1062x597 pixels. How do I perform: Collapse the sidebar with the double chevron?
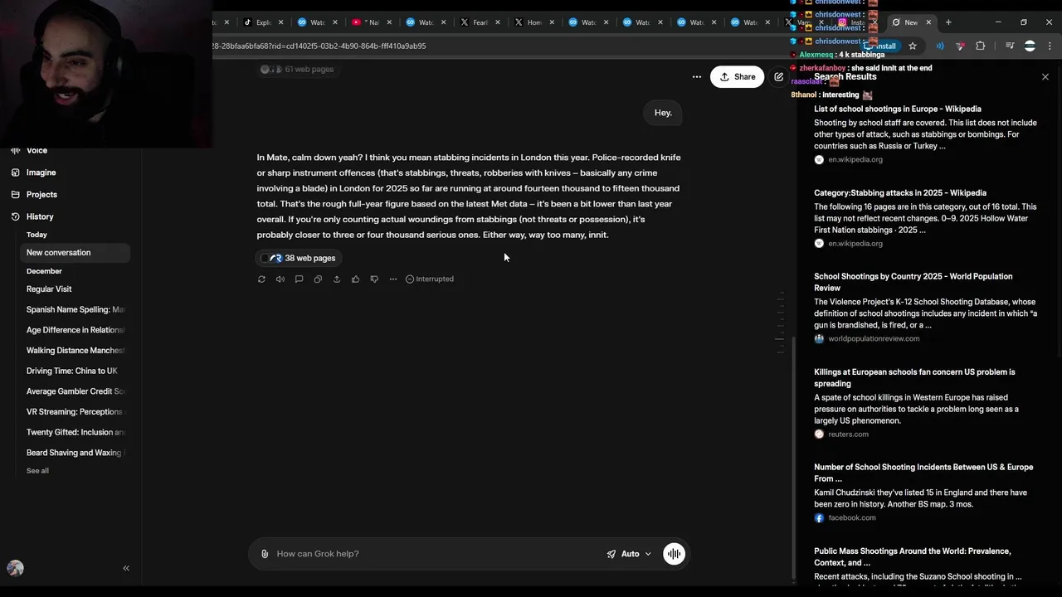point(126,568)
